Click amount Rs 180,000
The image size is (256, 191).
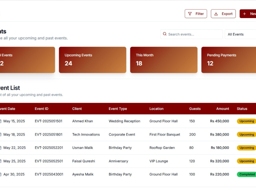coord(220,148)
